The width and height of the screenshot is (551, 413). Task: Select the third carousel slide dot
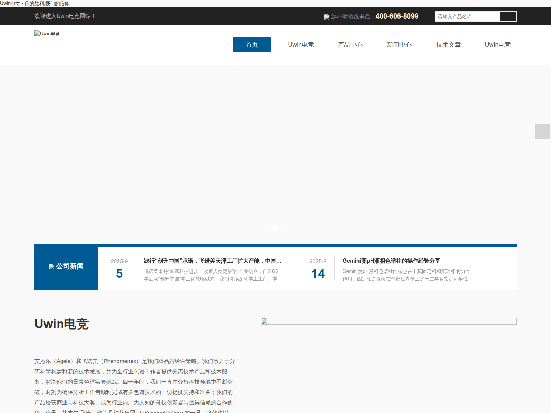pos(284,227)
